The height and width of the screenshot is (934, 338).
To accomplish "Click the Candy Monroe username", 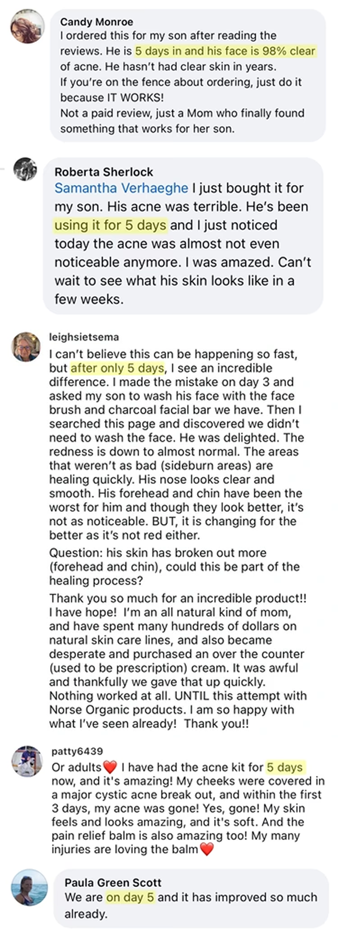I will click(96, 22).
